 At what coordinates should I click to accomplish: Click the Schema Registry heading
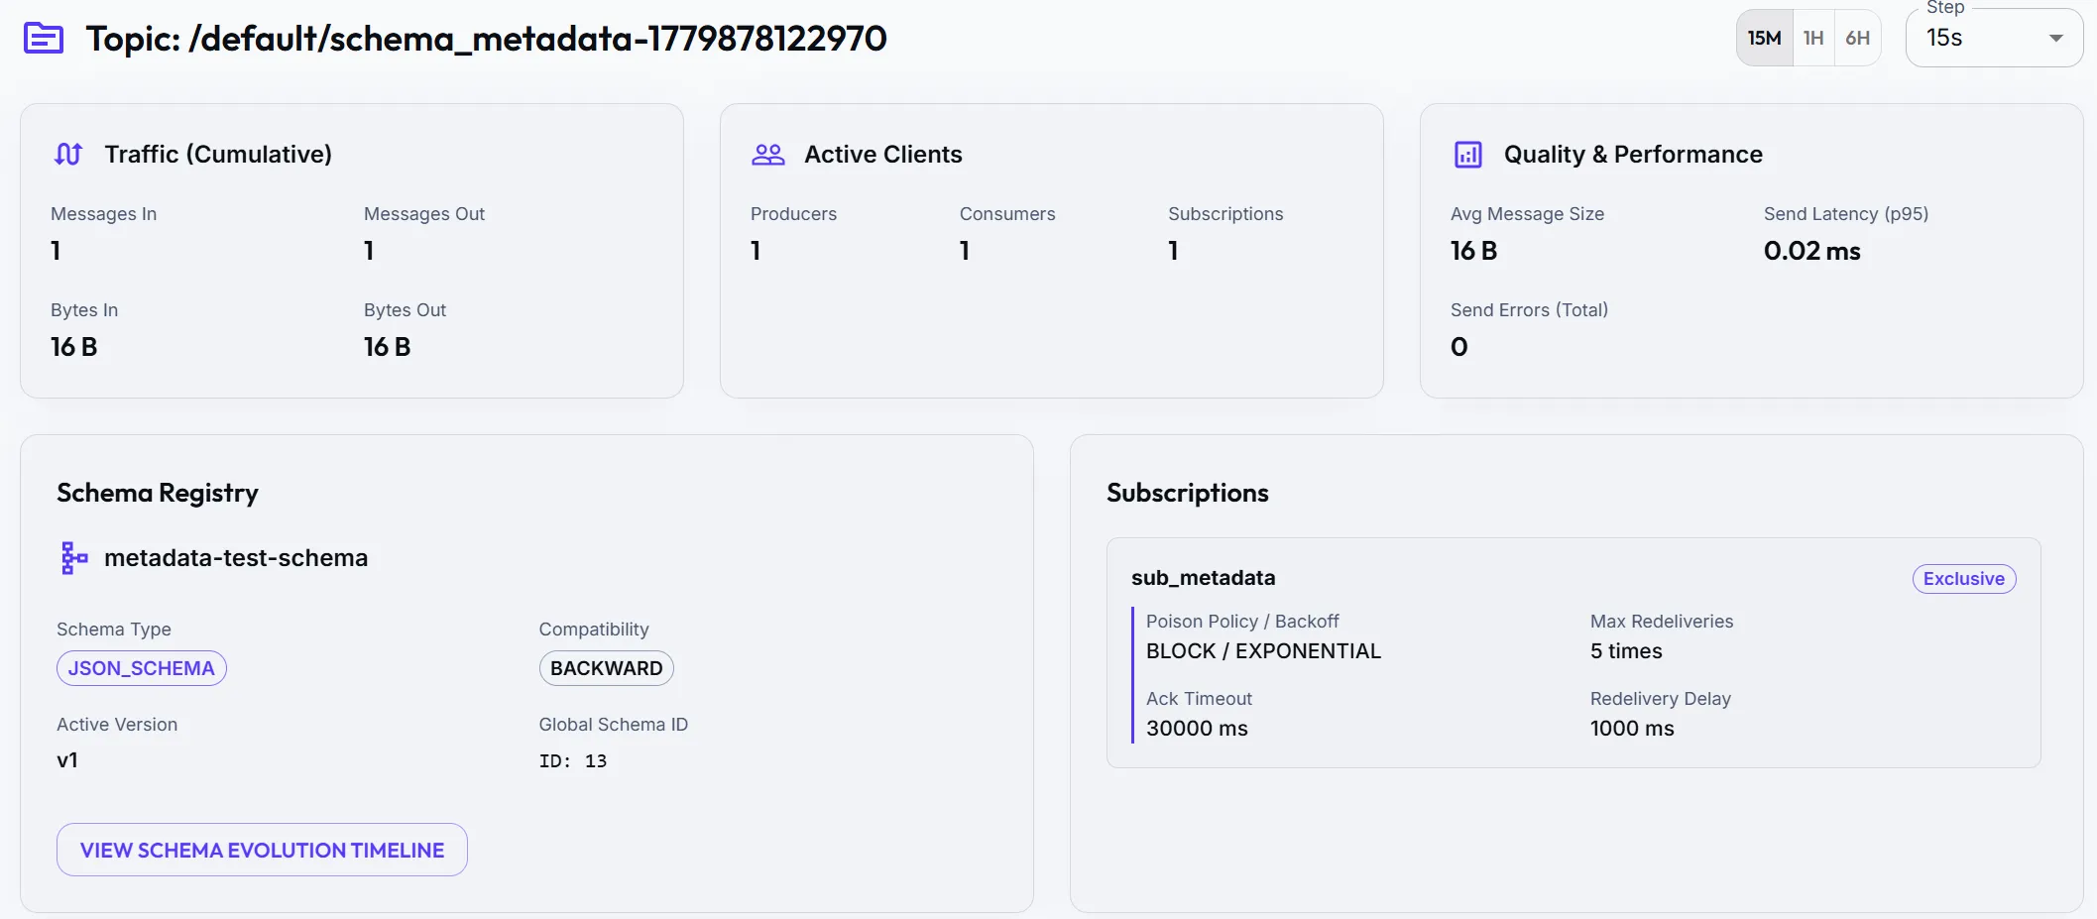pyautogui.click(x=158, y=493)
